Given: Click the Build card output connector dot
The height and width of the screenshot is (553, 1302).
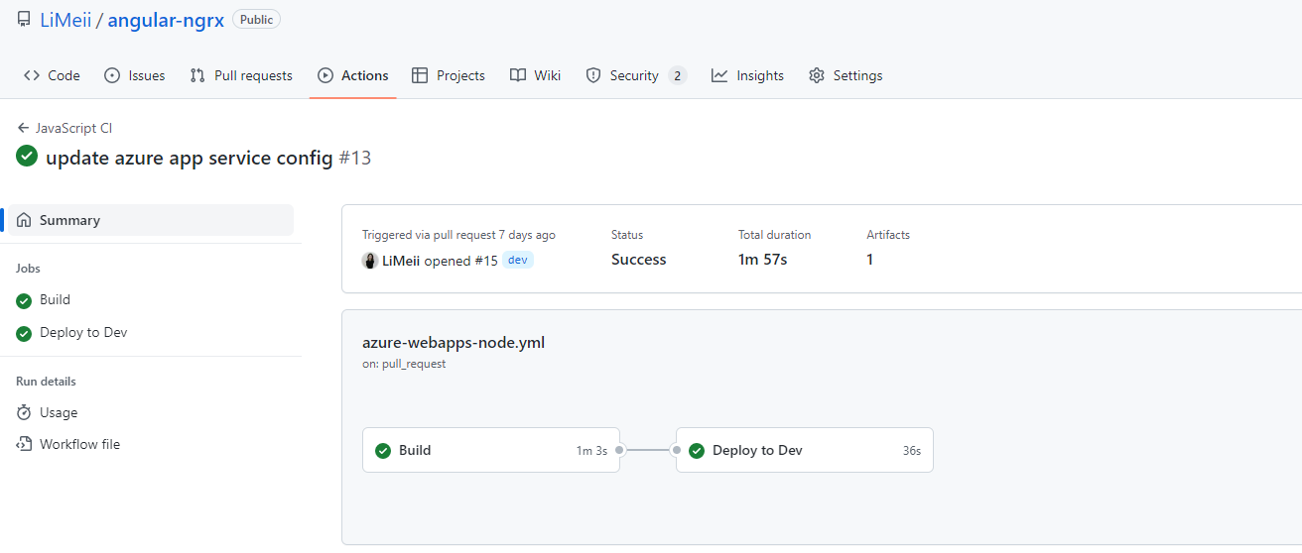Looking at the screenshot, I should [x=619, y=450].
